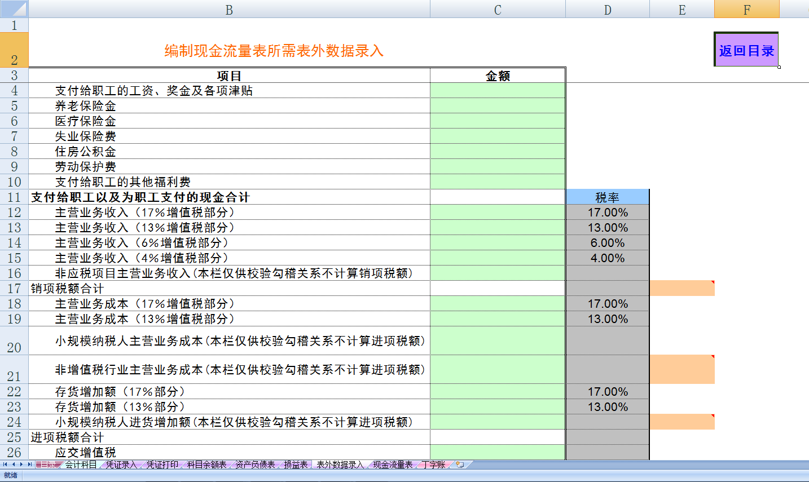The width and height of the screenshot is (809, 482).
Task: Click amount cell for 存货增加额（13%部分）
Action: point(498,407)
